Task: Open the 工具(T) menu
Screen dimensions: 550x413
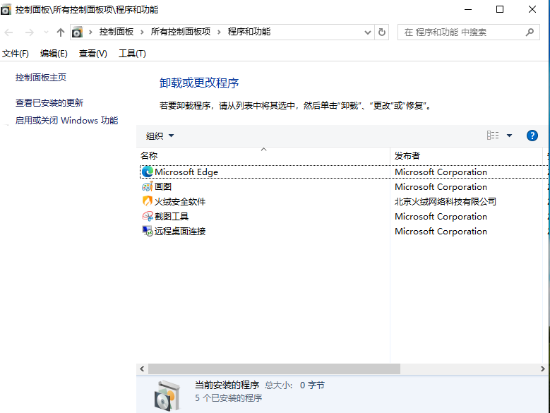Action: (x=132, y=54)
